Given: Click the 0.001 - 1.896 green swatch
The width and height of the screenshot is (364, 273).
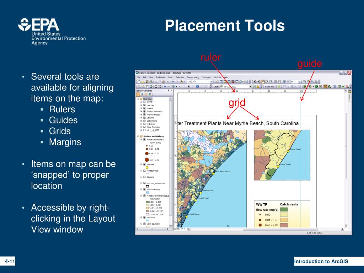Looking at the screenshot, I should click(147, 202).
